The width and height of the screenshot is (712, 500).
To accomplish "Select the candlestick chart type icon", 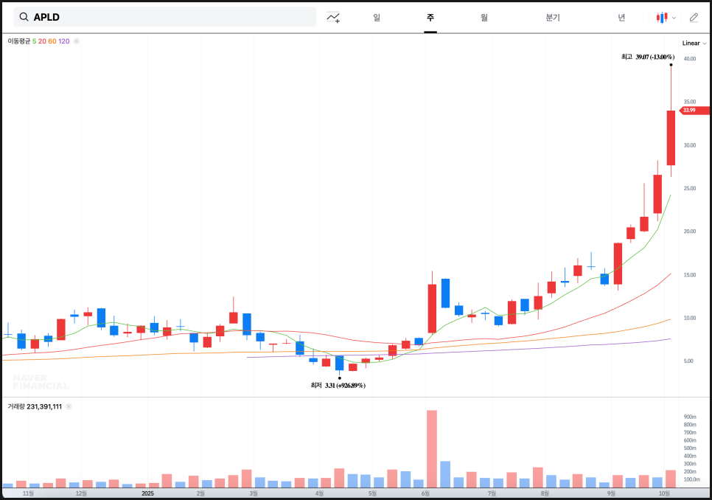I will 662,17.
